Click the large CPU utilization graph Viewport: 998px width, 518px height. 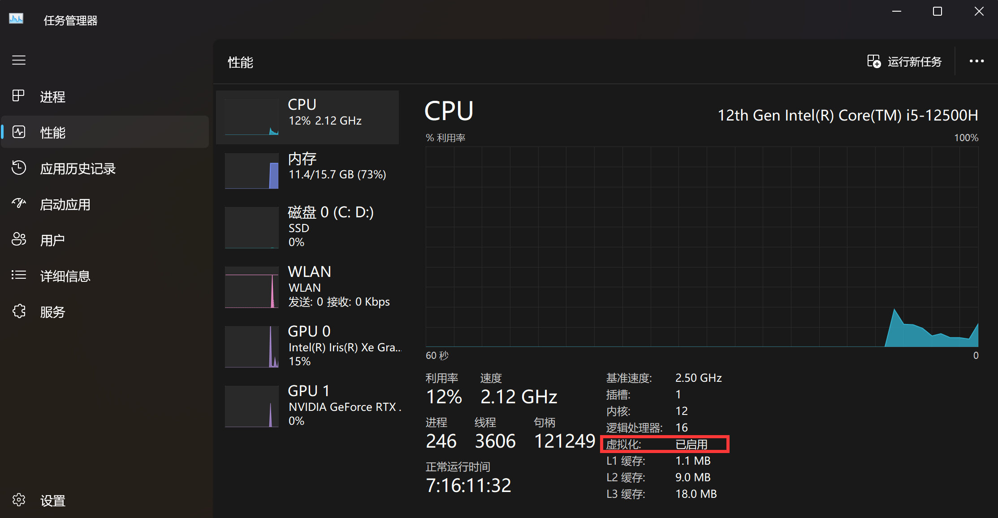coord(702,246)
